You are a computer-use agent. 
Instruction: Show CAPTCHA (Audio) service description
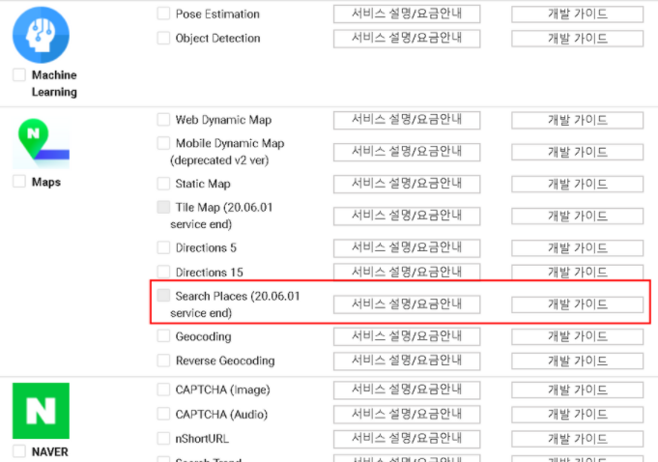click(407, 415)
